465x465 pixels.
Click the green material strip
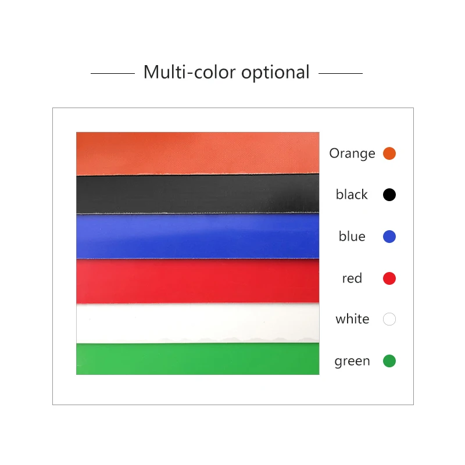pos(198,359)
